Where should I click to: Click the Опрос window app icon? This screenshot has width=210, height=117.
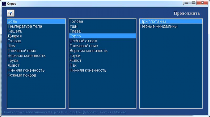click(x=4, y=4)
